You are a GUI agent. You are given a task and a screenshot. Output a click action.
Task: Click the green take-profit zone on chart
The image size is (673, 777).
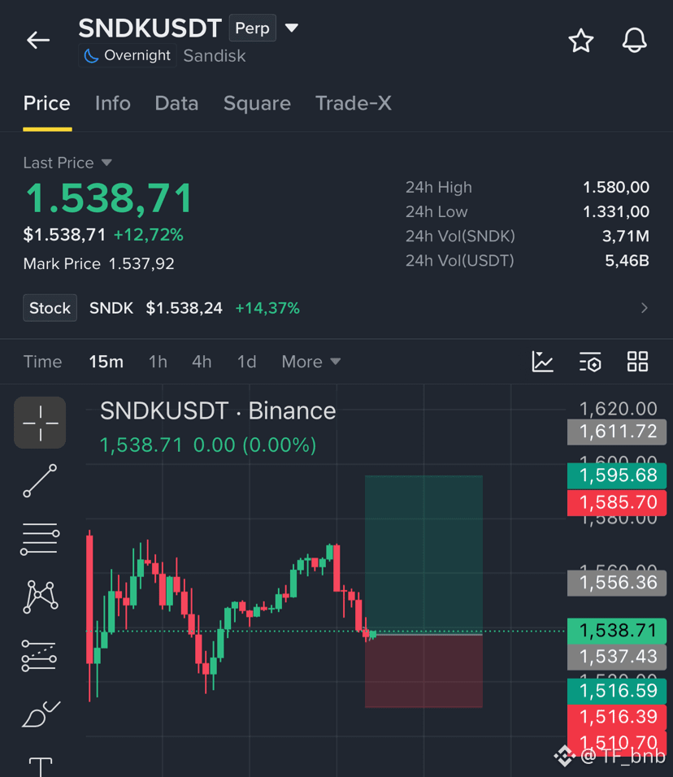423,554
